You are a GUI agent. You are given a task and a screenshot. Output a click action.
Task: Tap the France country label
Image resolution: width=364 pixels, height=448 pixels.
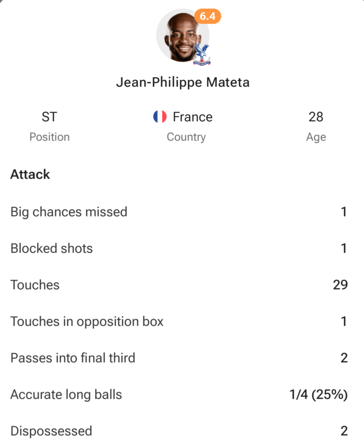[193, 117]
